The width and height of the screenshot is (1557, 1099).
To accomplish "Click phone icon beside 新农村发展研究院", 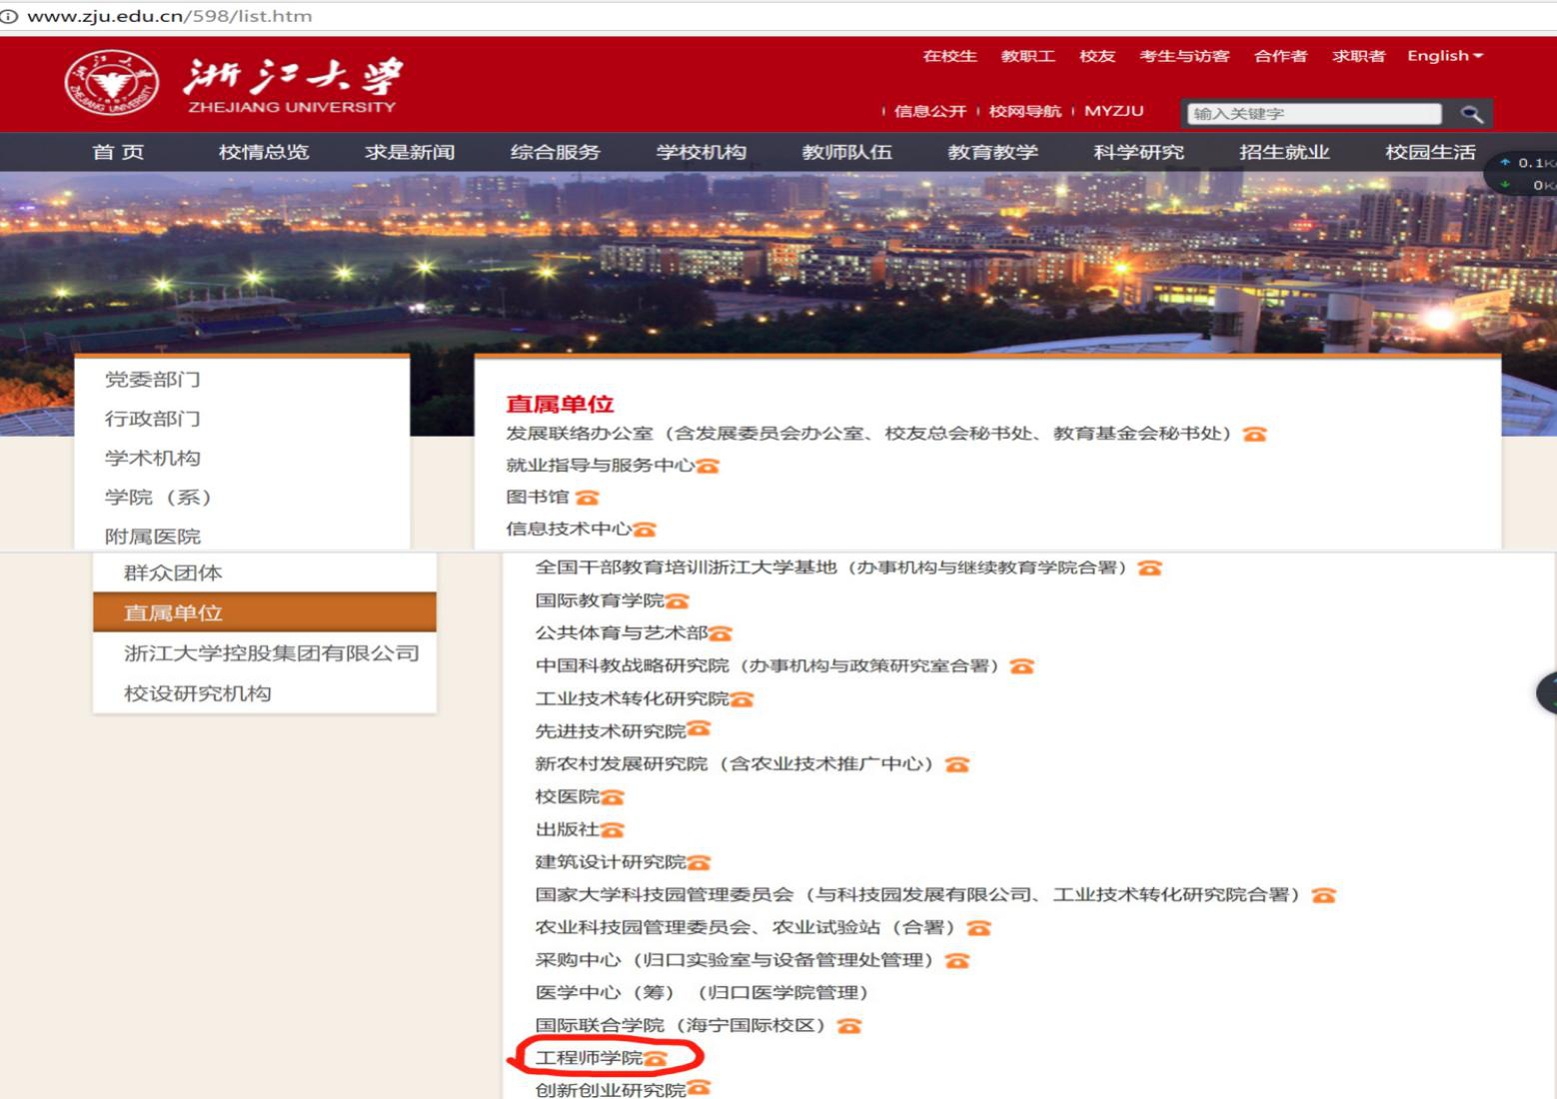I will (957, 764).
